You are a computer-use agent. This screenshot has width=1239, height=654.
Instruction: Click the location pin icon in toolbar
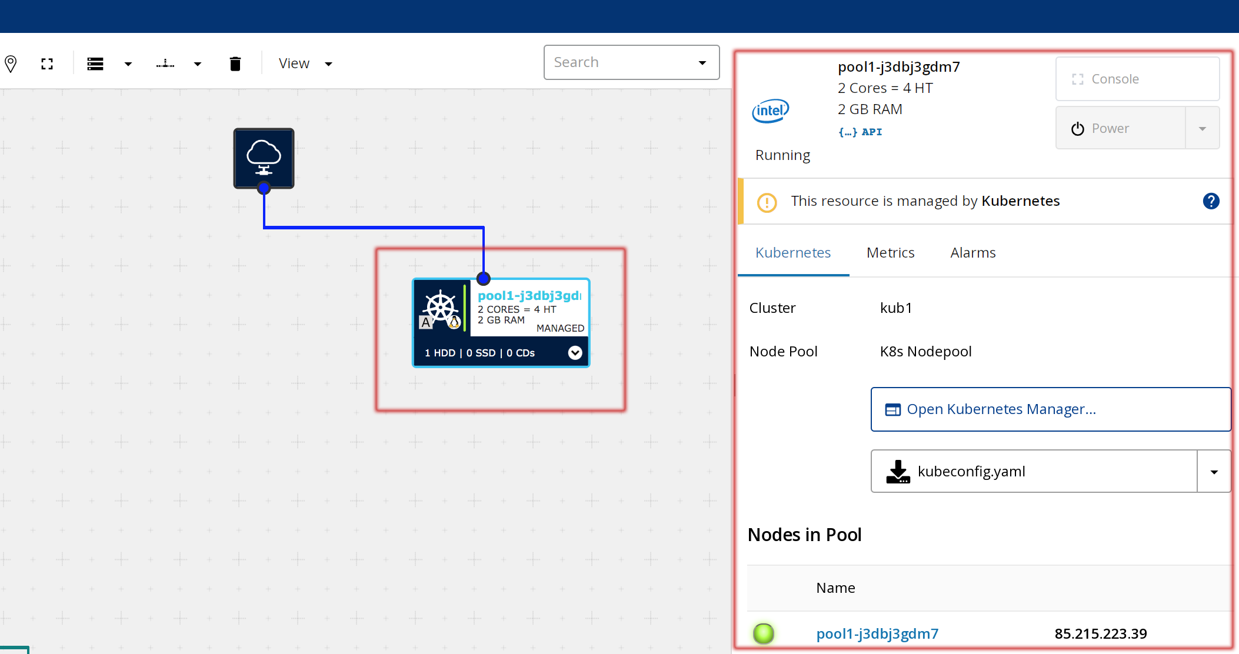(x=11, y=64)
